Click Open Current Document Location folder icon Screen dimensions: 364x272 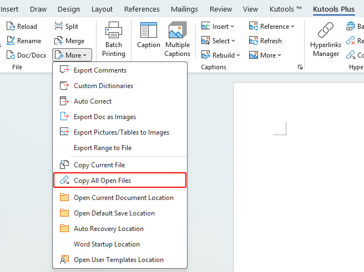click(64, 197)
